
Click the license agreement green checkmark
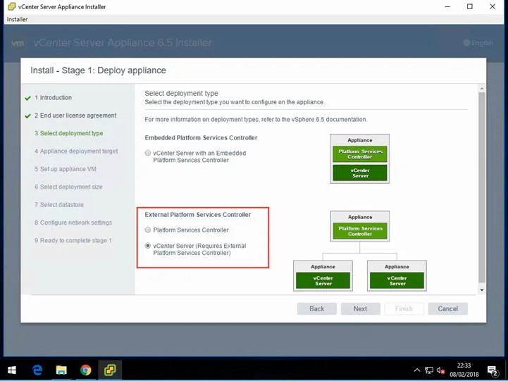click(28, 116)
